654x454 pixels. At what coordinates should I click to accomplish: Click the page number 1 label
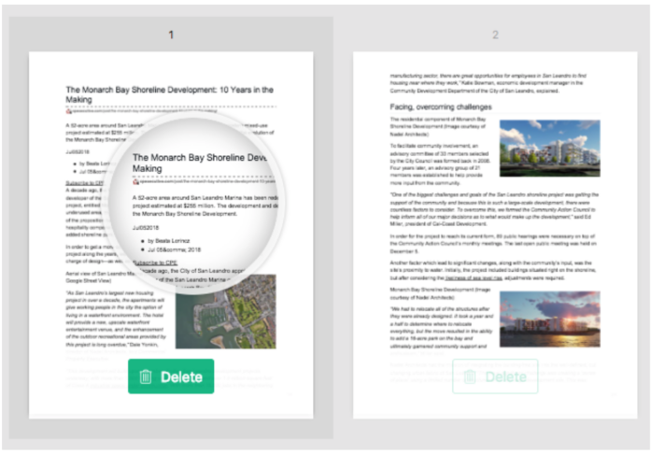click(171, 35)
